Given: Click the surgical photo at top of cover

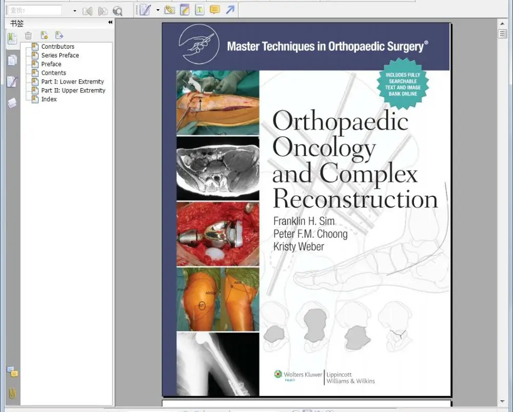Looking at the screenshot, I should (x=218, y=102).
